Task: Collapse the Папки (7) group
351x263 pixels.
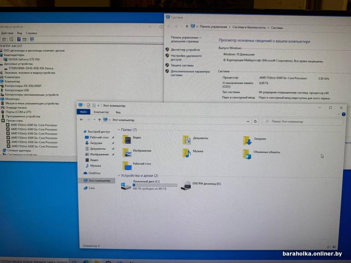Action: click(x=118, y=129)
